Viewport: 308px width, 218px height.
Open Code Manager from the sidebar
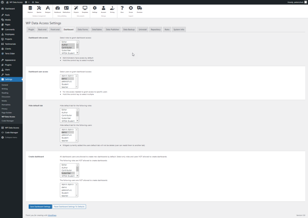[12, 132]
